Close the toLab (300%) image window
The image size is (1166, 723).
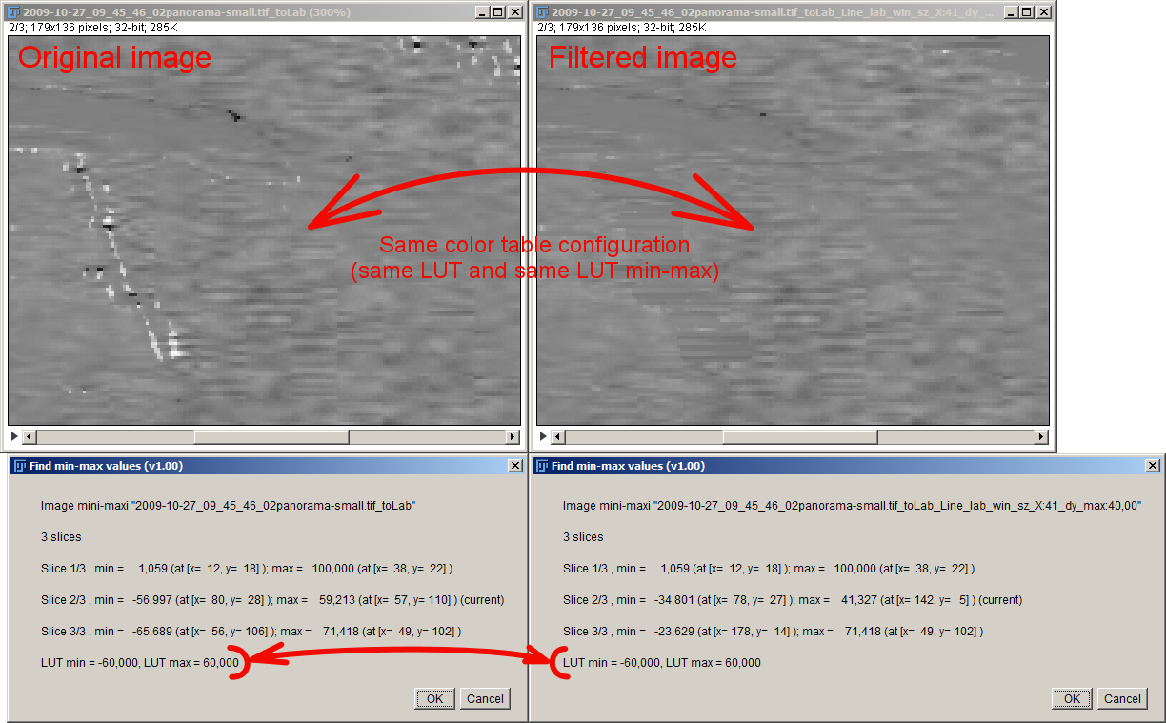coord(515,12)
